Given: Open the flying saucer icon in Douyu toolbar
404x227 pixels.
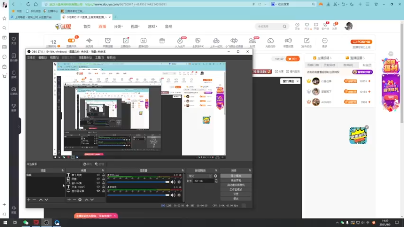Looking at the screenshot, I should point(234,41).
